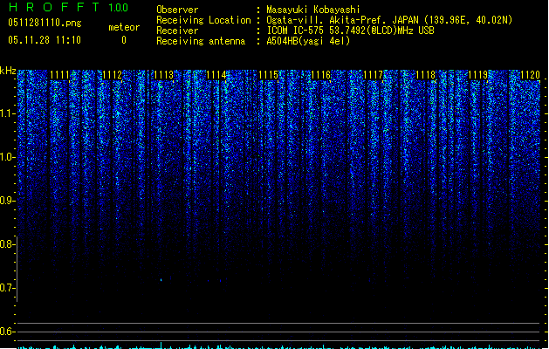This screenshot has width=549, height=349.
Task: Click the Receiving antenna label
Action: tap(201, 41)
